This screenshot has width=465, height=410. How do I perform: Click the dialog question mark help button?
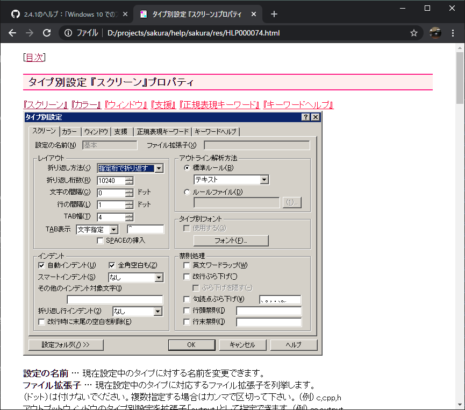point(306,117)
